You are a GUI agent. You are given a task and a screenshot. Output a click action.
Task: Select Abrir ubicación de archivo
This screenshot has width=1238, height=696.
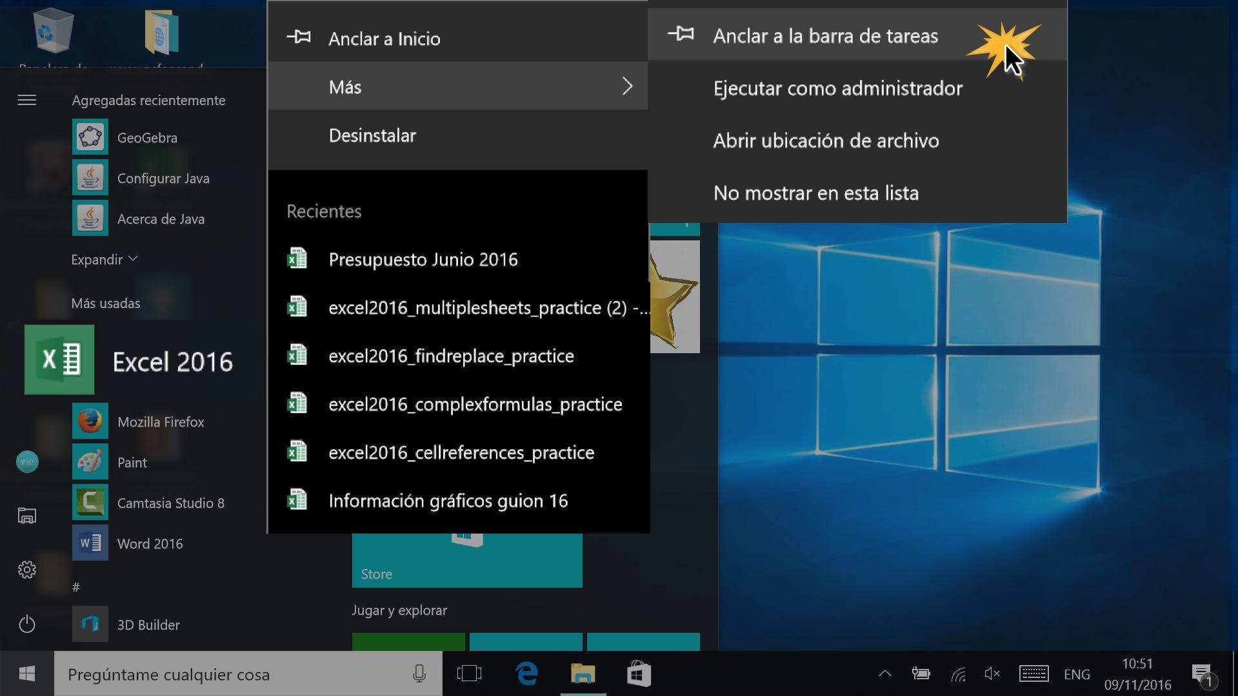(857, 140)
